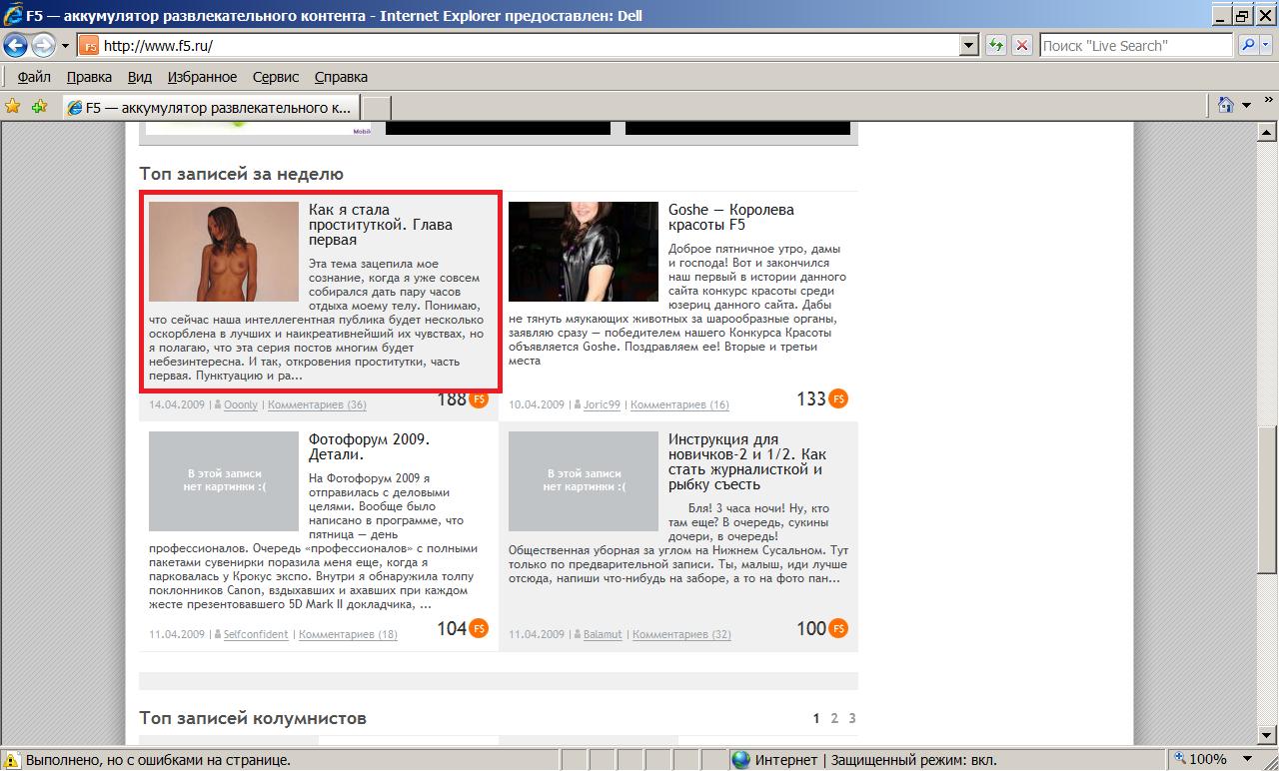Click the F5 site icon in the address bar
Viewport: 1279px width, 771px height.
[89, 45]
